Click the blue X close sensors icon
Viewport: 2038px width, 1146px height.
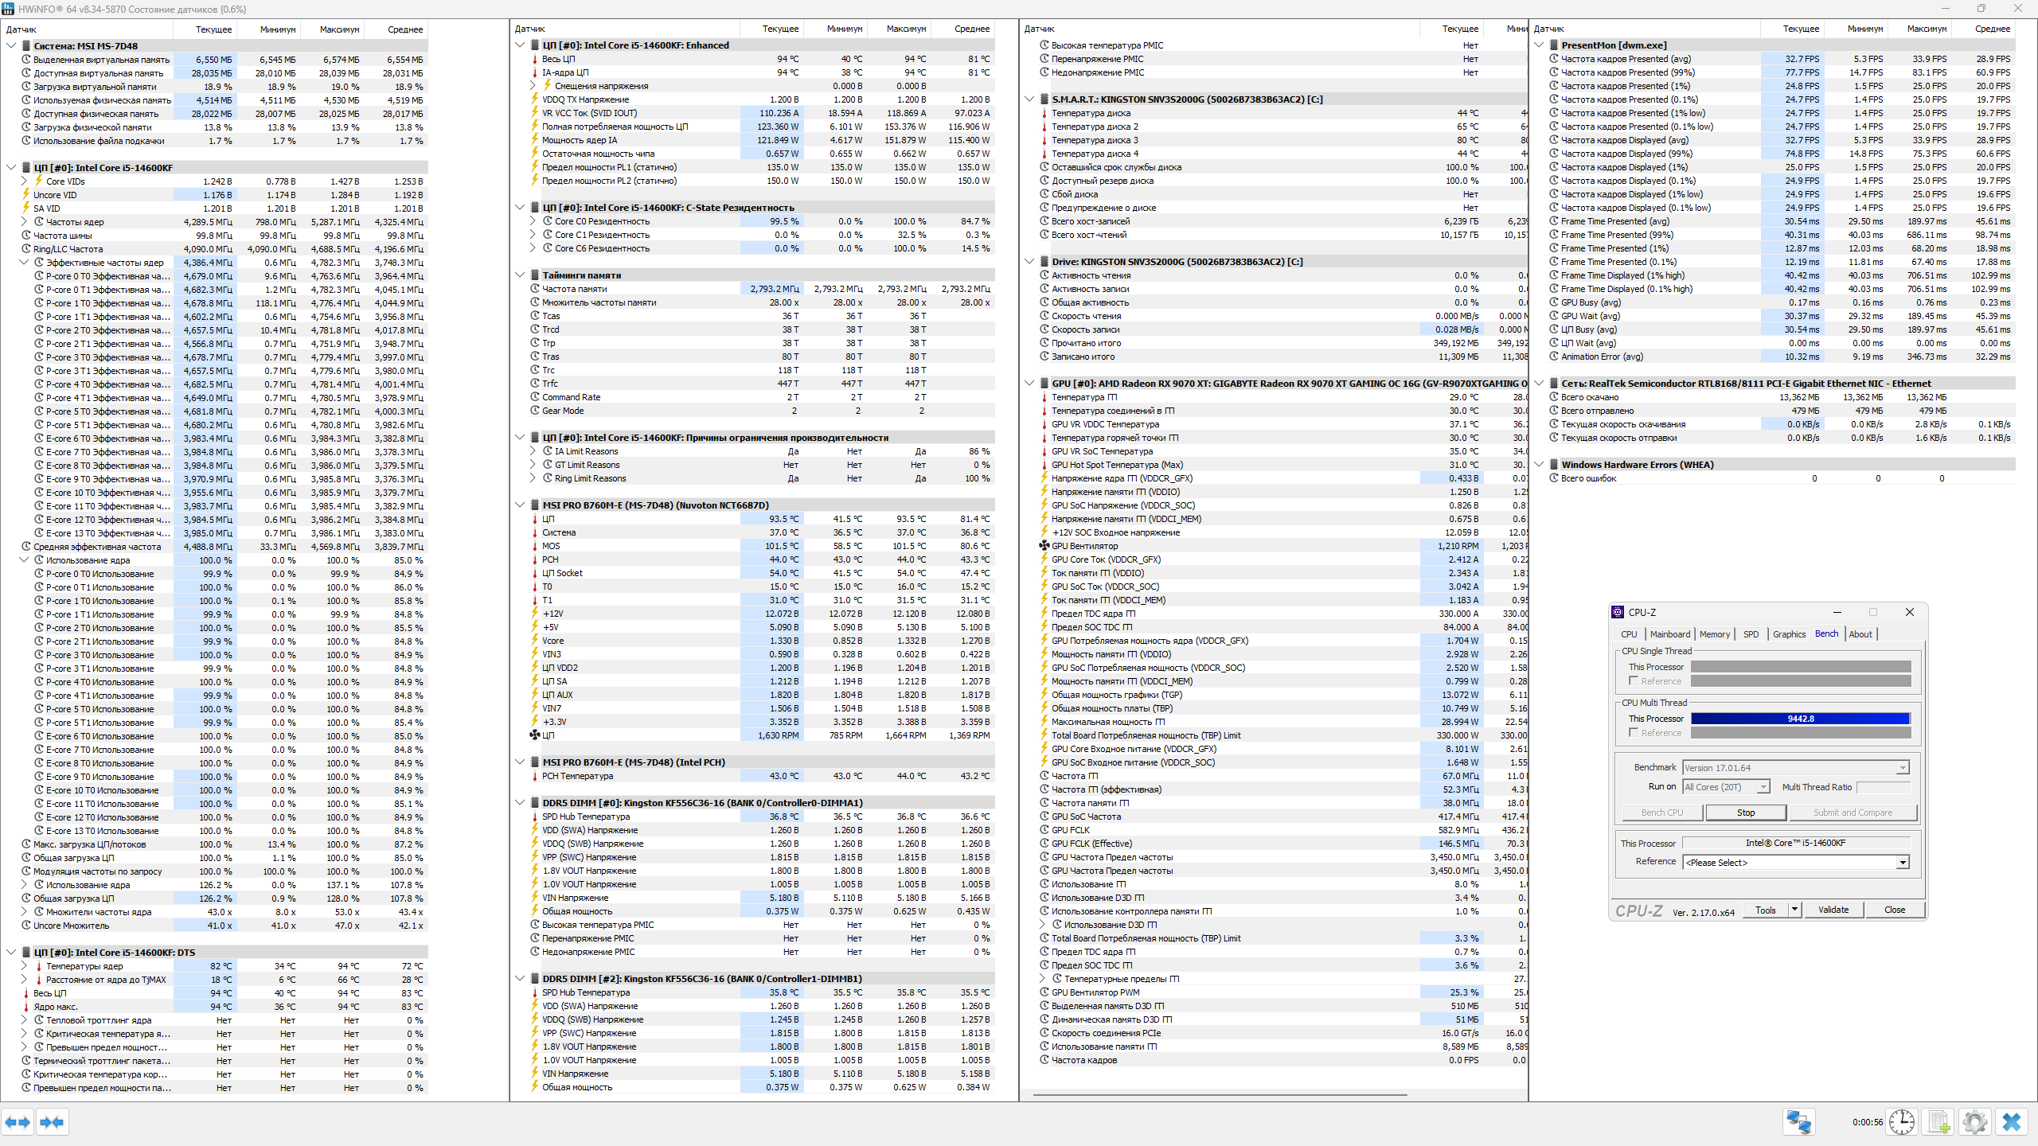click(2012, 1122)
